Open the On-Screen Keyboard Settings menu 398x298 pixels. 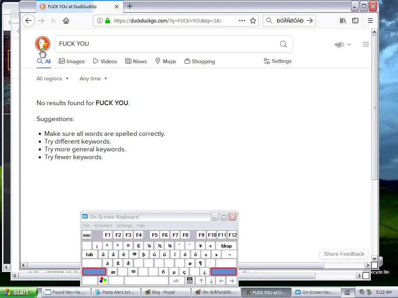(x=124, y=225)
